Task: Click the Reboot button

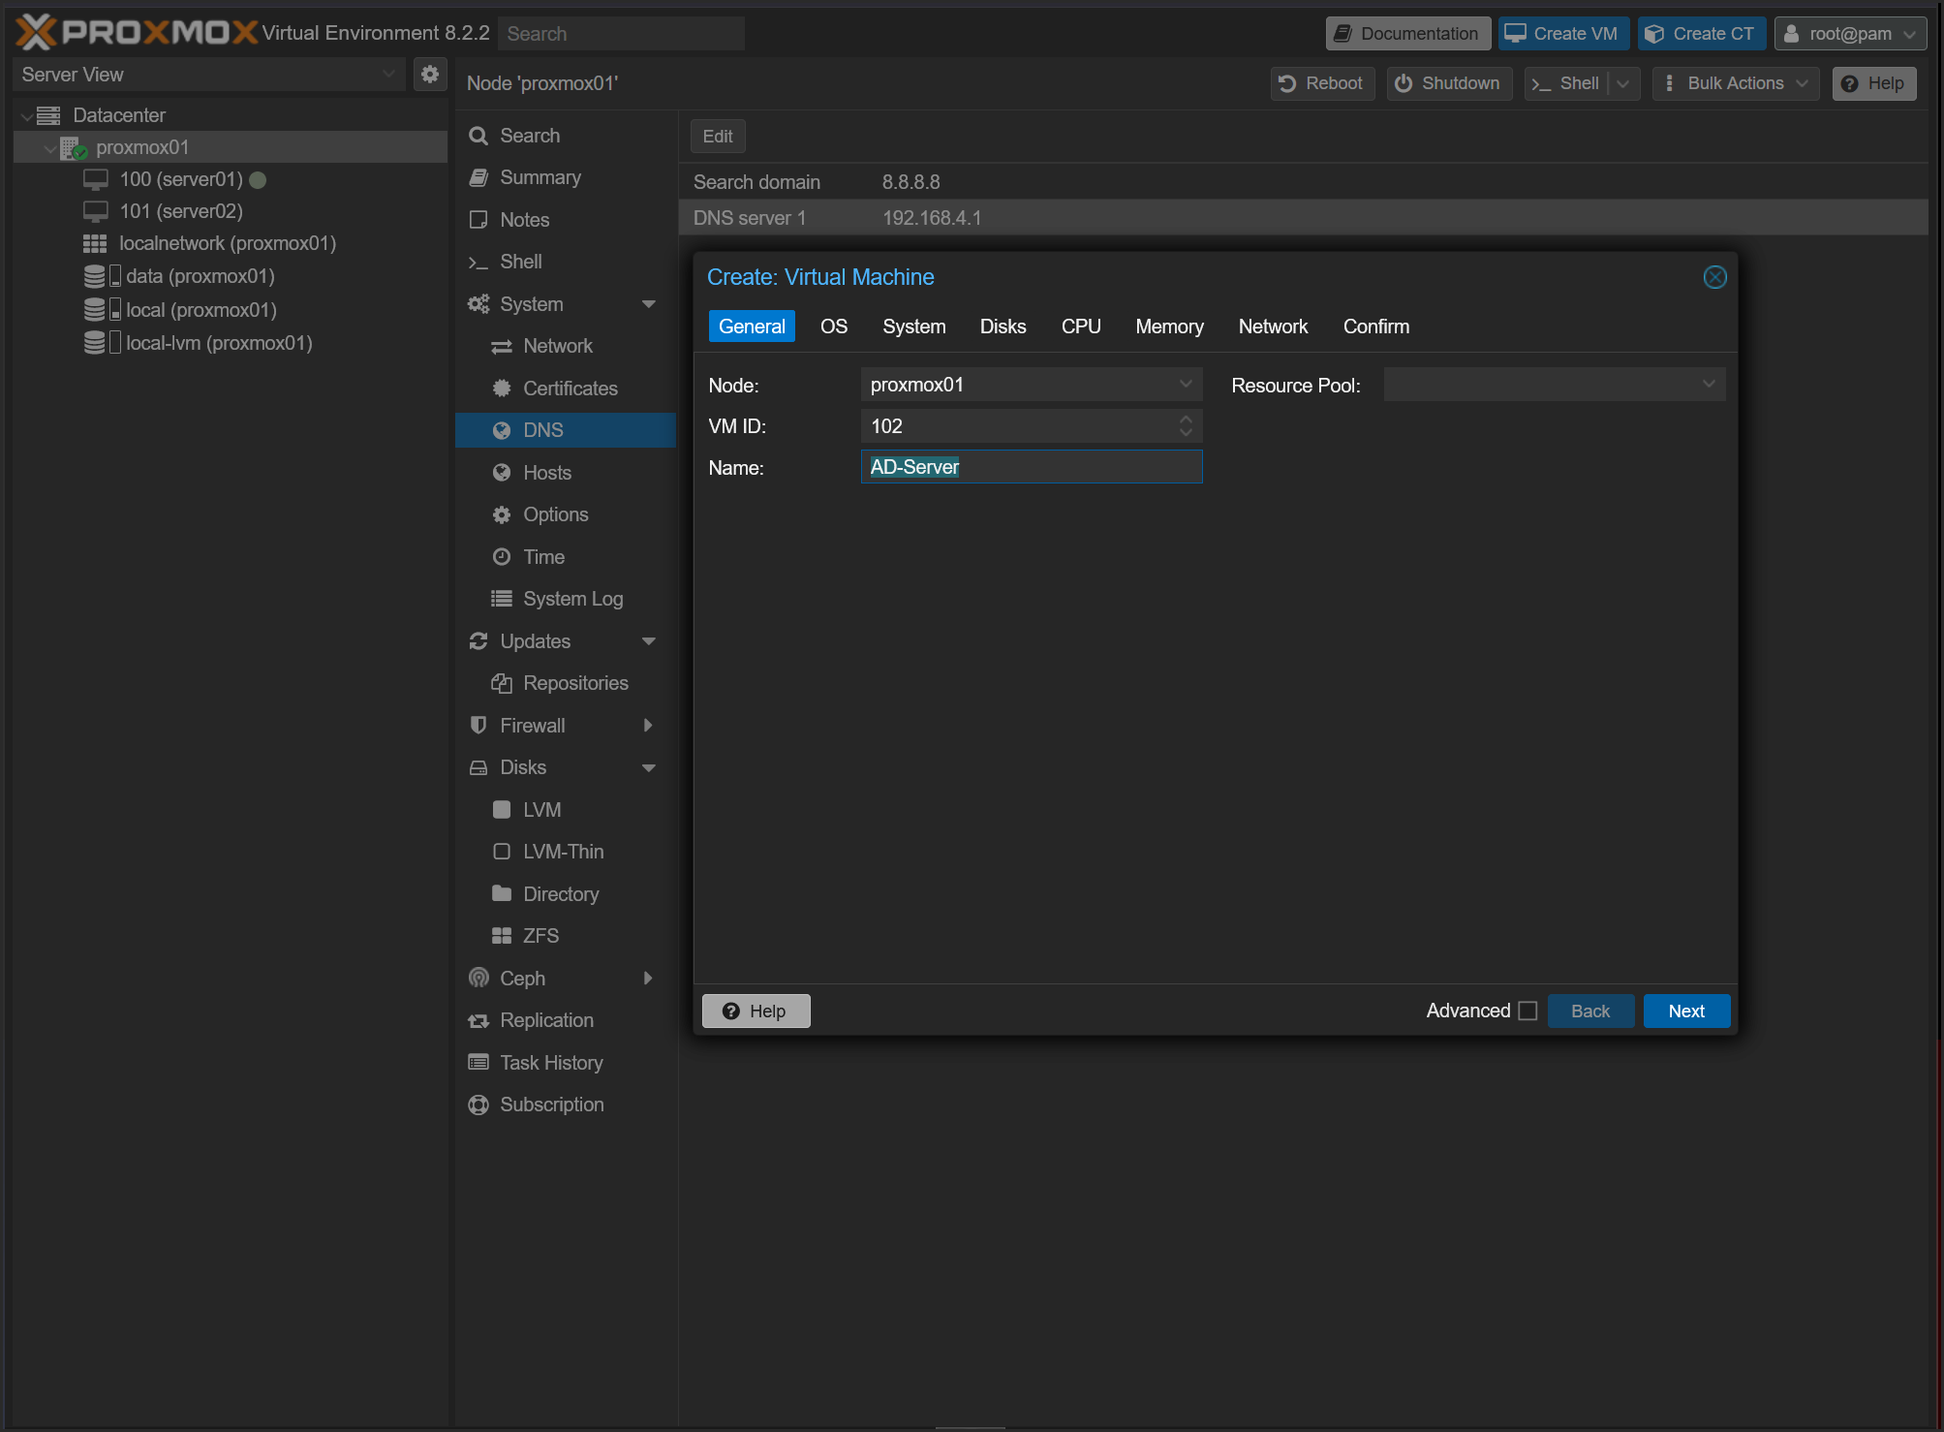Action: click(x=1321, y=83)
